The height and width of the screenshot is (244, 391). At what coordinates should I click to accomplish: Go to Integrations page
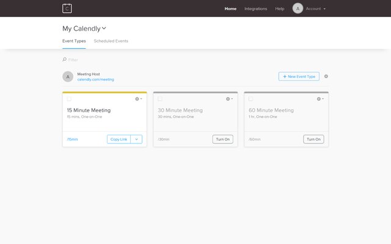point(255,9)
